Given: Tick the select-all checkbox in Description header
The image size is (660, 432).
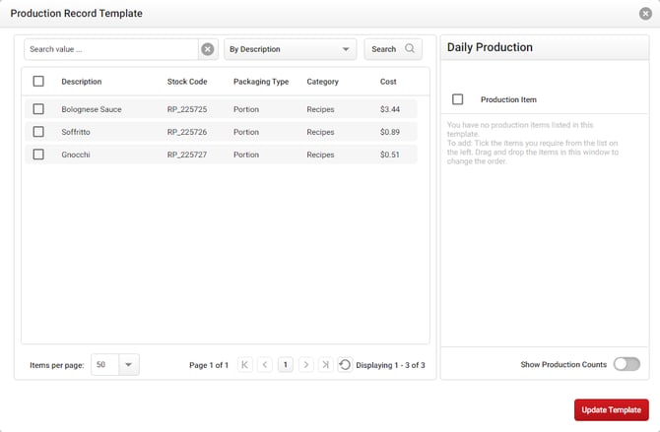Looking at the screenshot, I should 38,81.
